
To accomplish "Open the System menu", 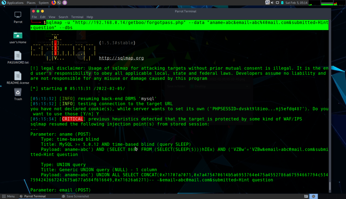I will click(x=44, y=3).
